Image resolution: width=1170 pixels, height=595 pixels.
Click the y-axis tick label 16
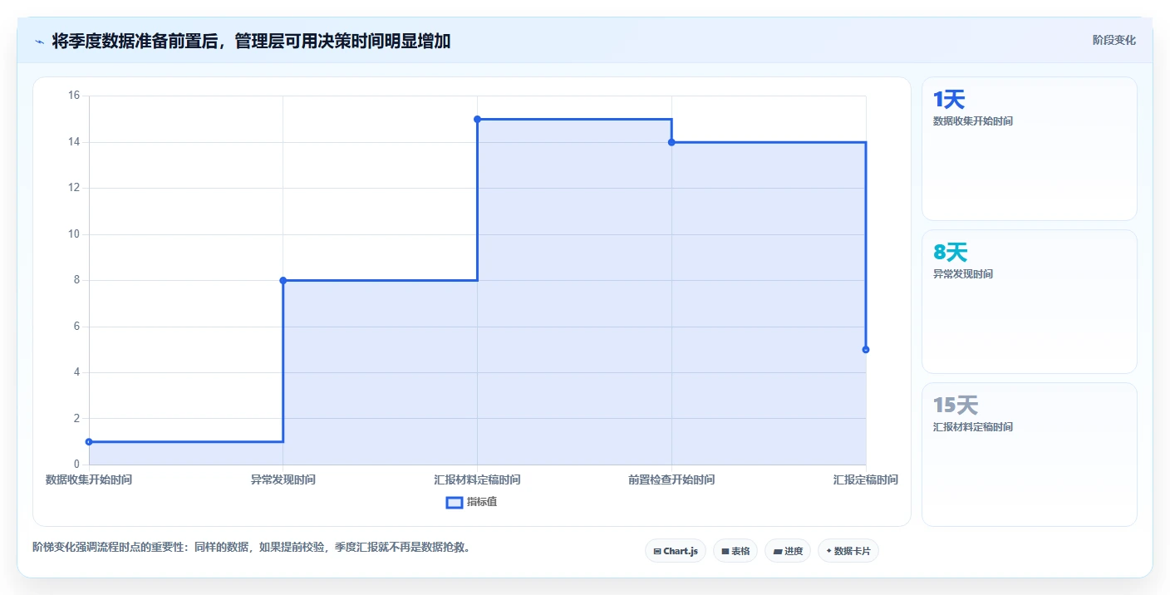point(73,96)
